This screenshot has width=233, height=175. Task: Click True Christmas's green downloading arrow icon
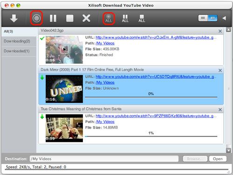[42, 117]
